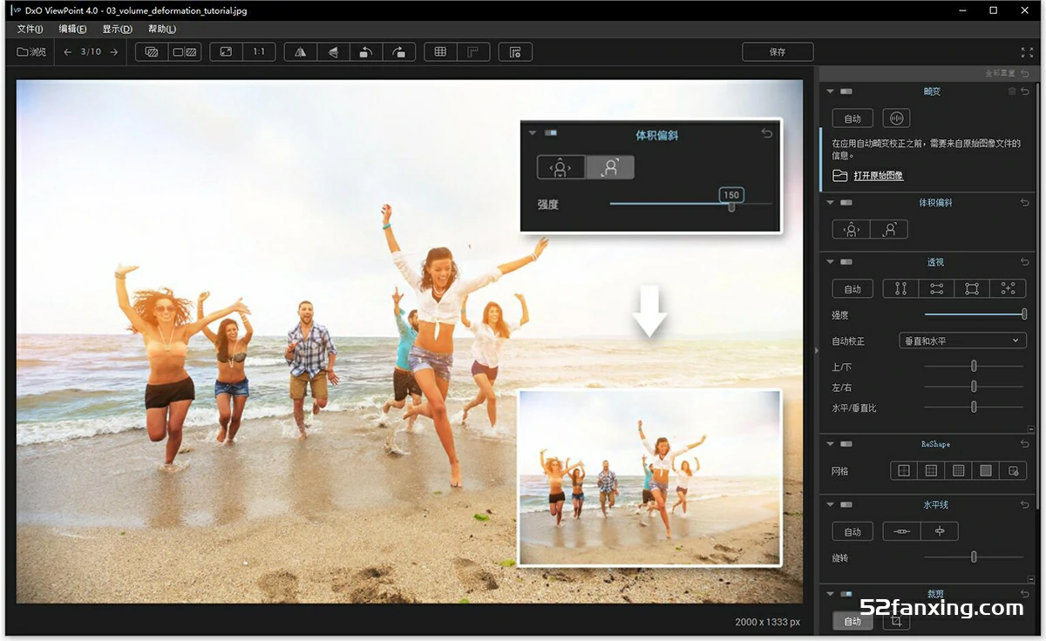This screenshot has width=1046, height=641.
Task: Collapse the 裁剪 panel
Action: tap(830, 594)
